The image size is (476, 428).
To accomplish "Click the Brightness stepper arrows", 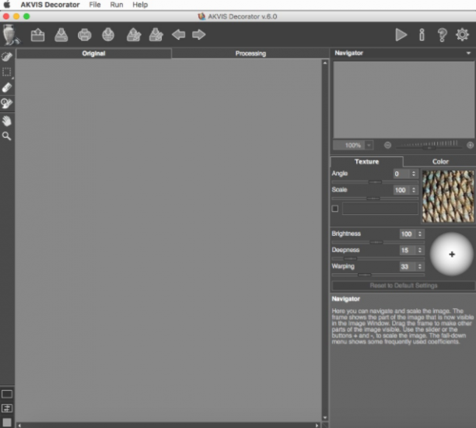I will pos(420,234).
